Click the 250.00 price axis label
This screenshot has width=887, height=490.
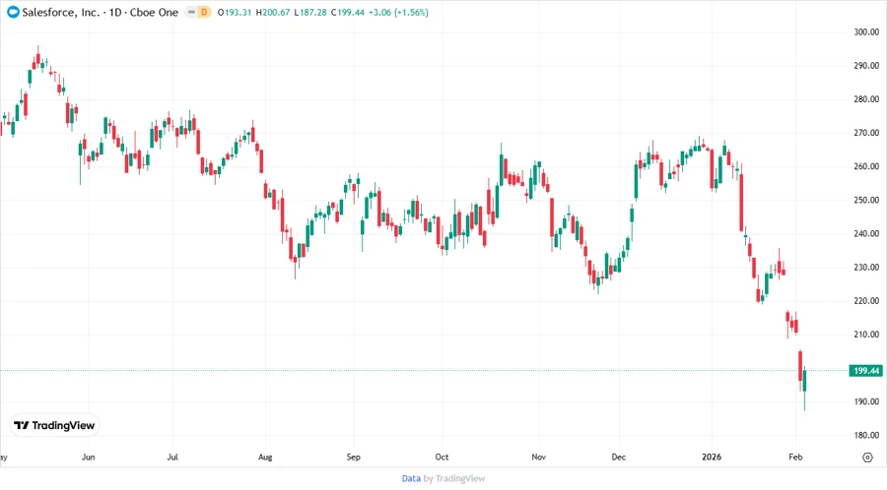866,200
